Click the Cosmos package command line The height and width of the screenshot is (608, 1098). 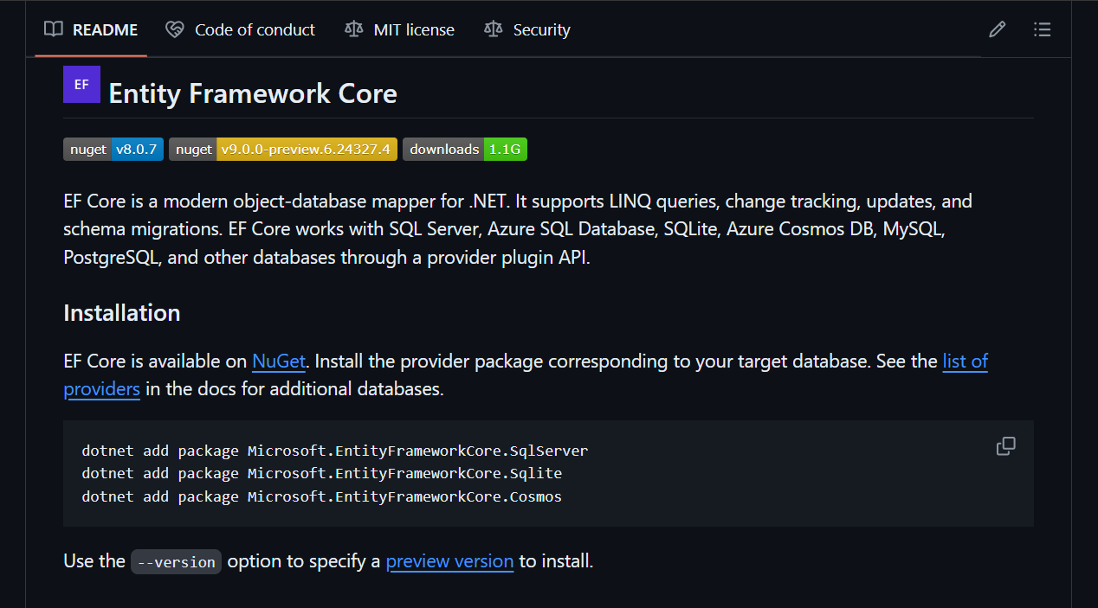(x=322, y=496)
